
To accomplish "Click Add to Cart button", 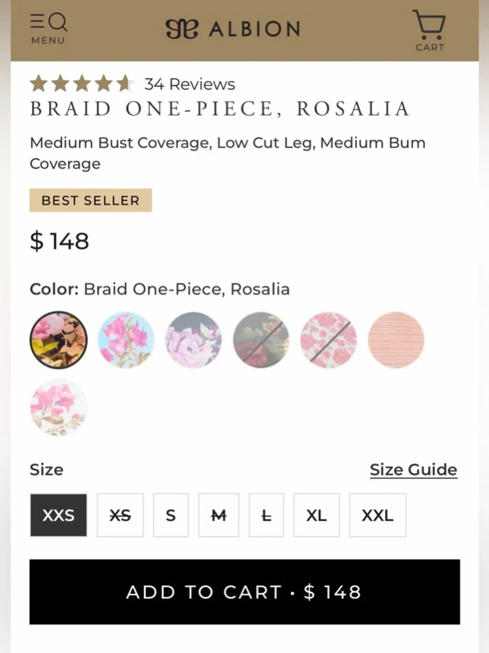I will [244, 592].
